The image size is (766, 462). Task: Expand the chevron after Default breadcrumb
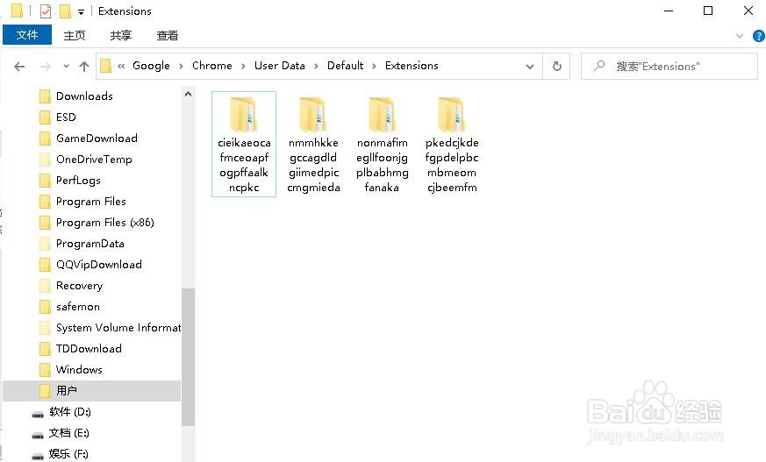point(374,66)
